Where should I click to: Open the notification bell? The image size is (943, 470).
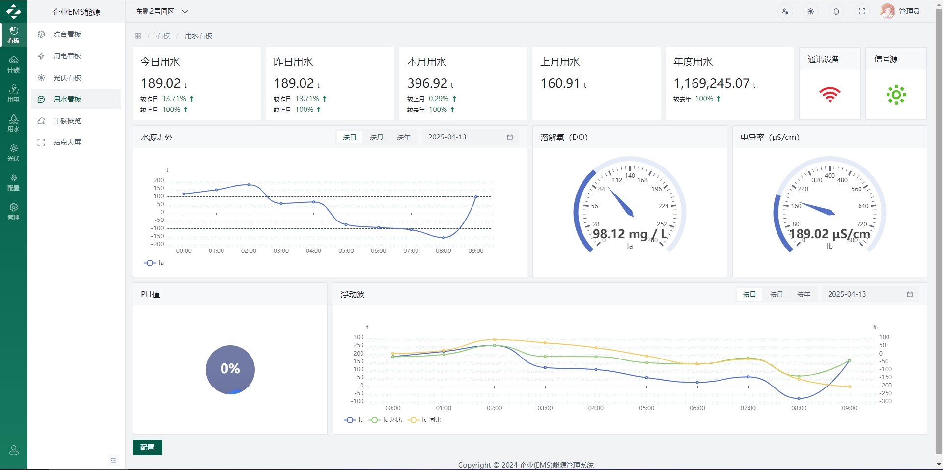click(x=836, y=11)
